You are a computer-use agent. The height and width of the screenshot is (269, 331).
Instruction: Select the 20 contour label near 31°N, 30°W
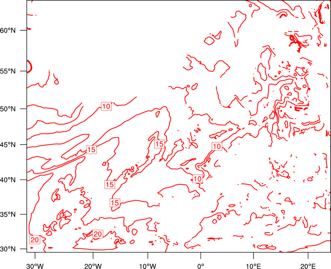(x=35, y=240)
